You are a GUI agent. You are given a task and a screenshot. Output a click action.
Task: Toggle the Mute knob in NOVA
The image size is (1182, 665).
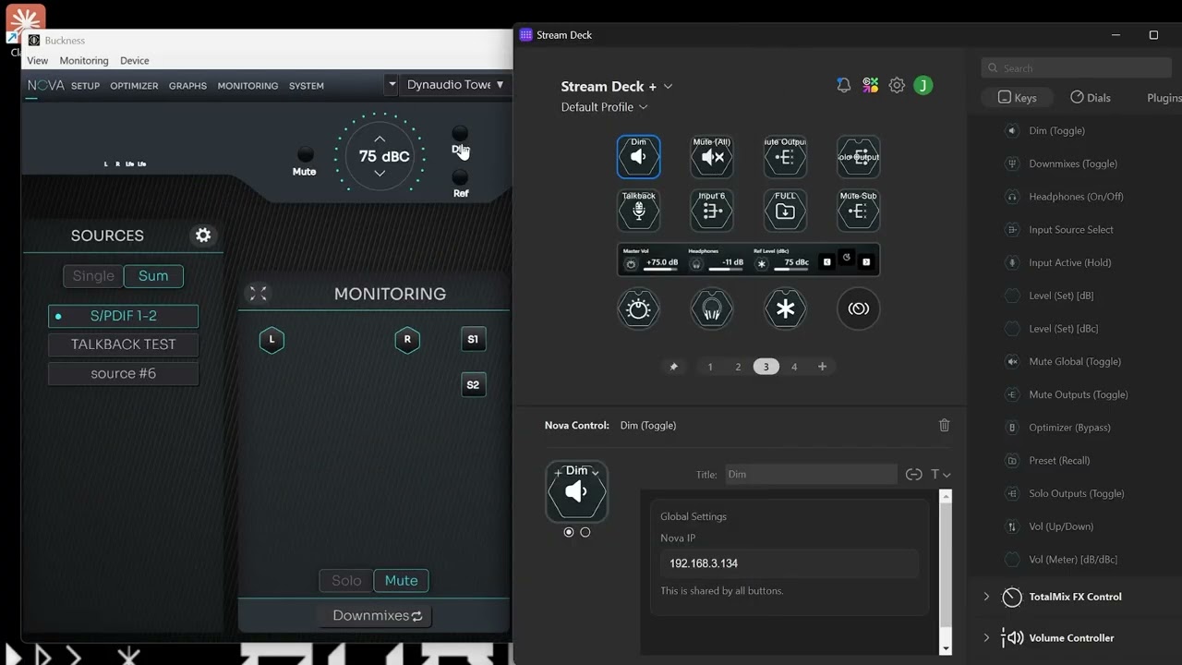click(305, 154)
